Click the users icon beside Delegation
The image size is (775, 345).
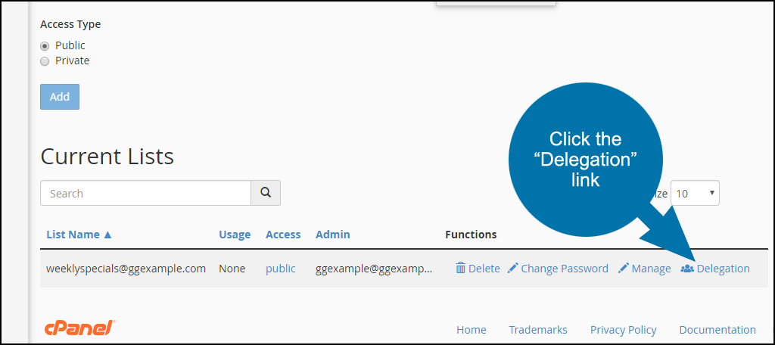(x=687, y=269)
